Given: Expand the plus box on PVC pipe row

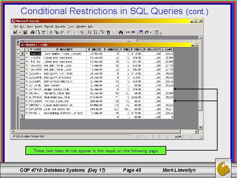Looking at the screenshot, I should (27, 101).
